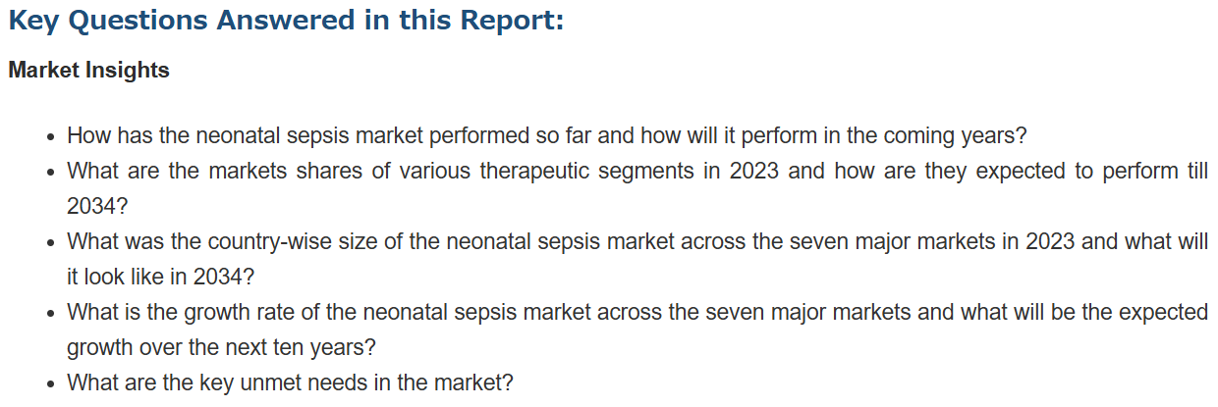Click the bullet marker before "What are the key unmet"

pyautogui.click(x=50, y=383)
